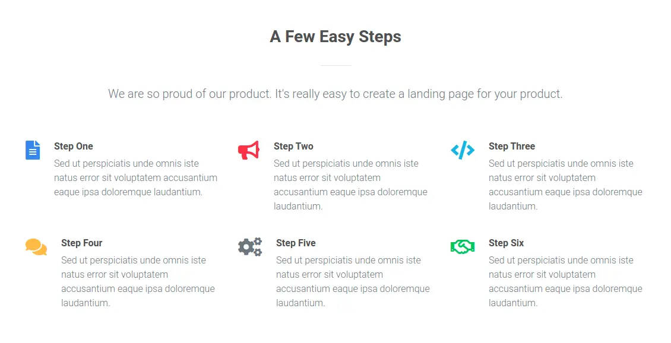671x343 pixels.
Task: Click the landing page subtitle text
Action: pyautogui.click(x=335, y=94)
